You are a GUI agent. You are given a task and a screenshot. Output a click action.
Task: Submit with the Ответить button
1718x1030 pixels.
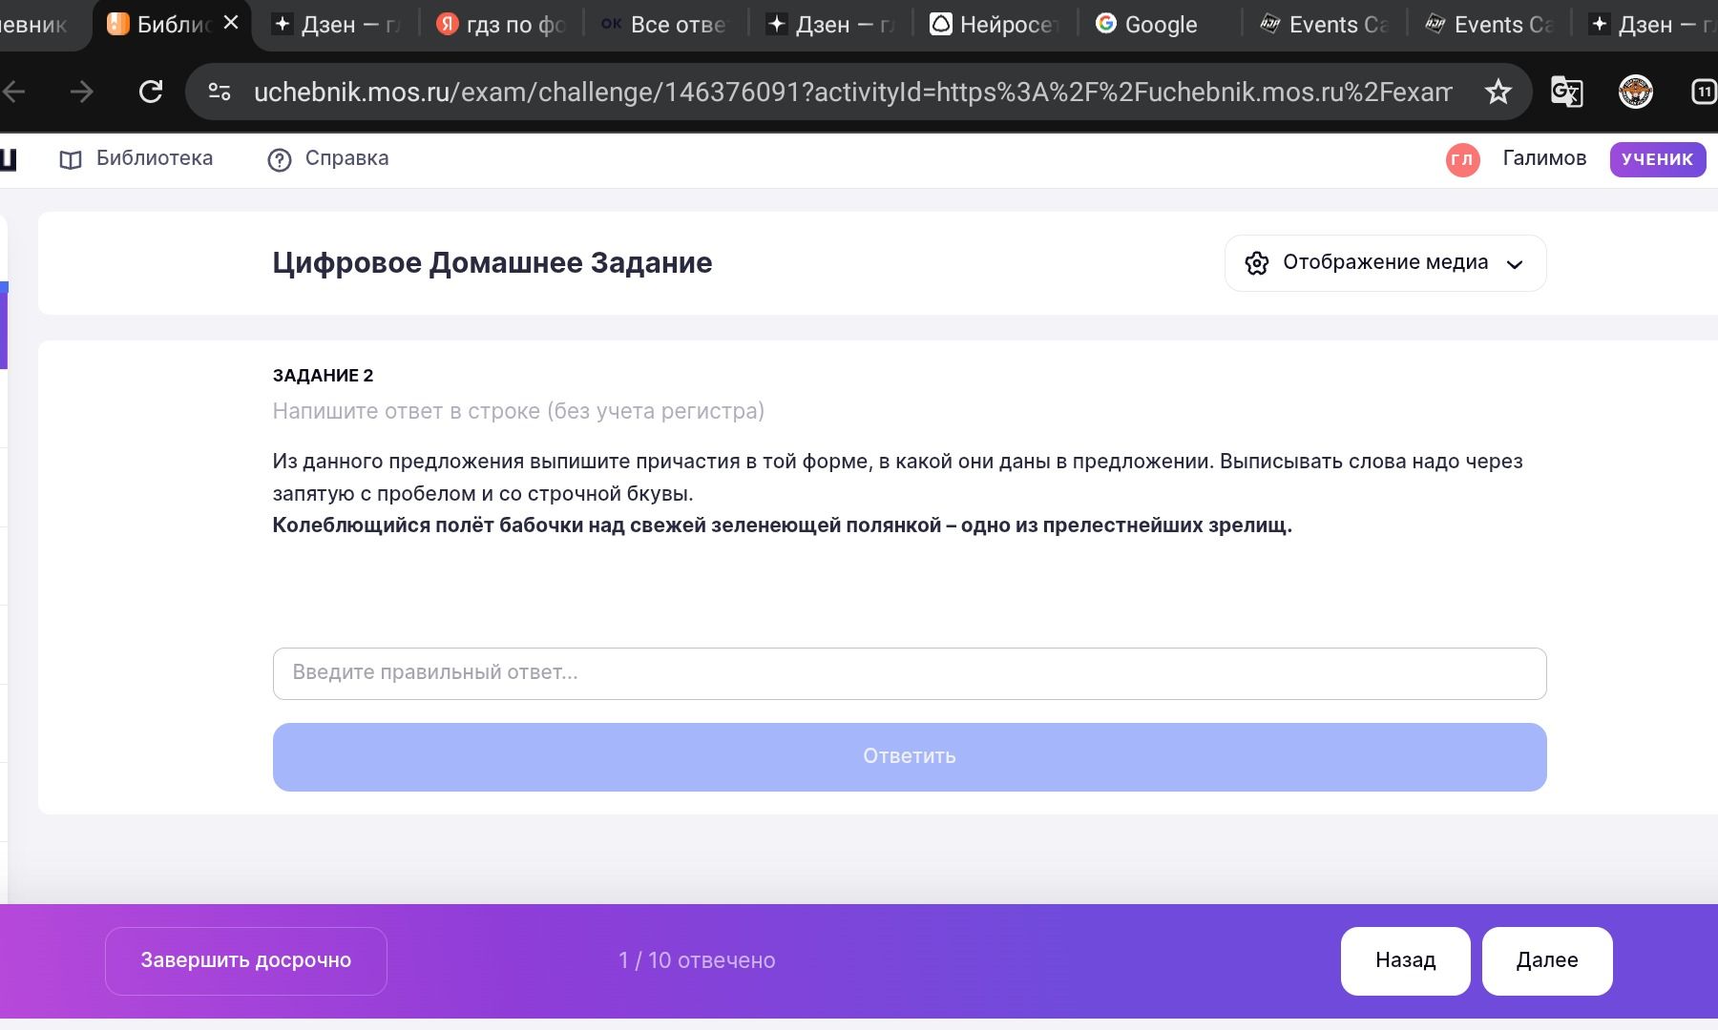[x=910, y=756]
